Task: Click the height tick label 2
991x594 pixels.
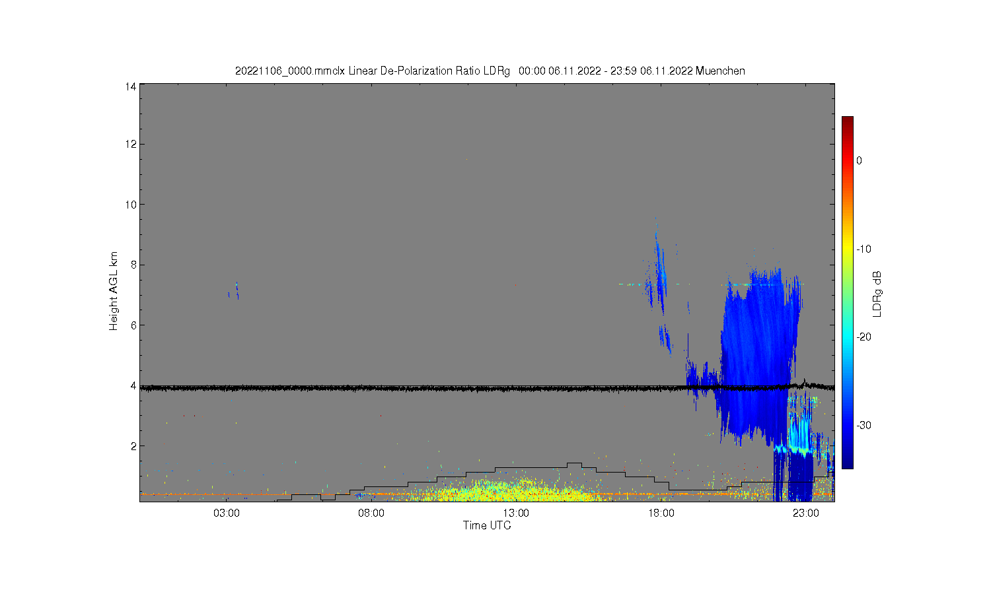Action: [x=133, y=446]
